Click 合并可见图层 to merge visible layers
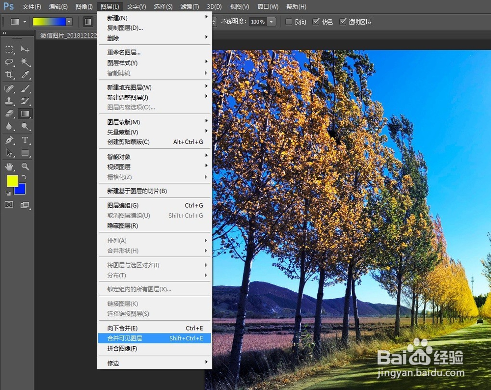Image resolution: width=491 pixels, height=390 pixels. [124, 338]
